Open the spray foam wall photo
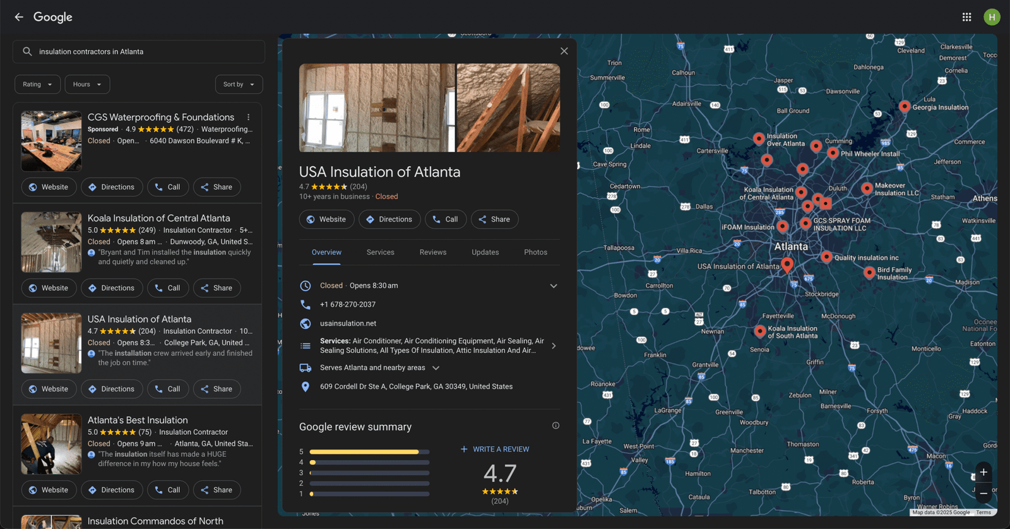1010x529 pixels. [377, 107]
